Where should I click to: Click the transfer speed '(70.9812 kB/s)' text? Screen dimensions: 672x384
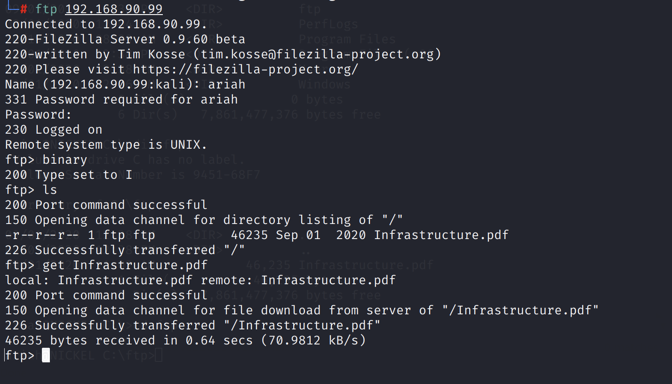tap(313, 340)
